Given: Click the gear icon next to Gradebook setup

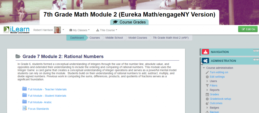Looking at the screenshot, I should point(207,99).
